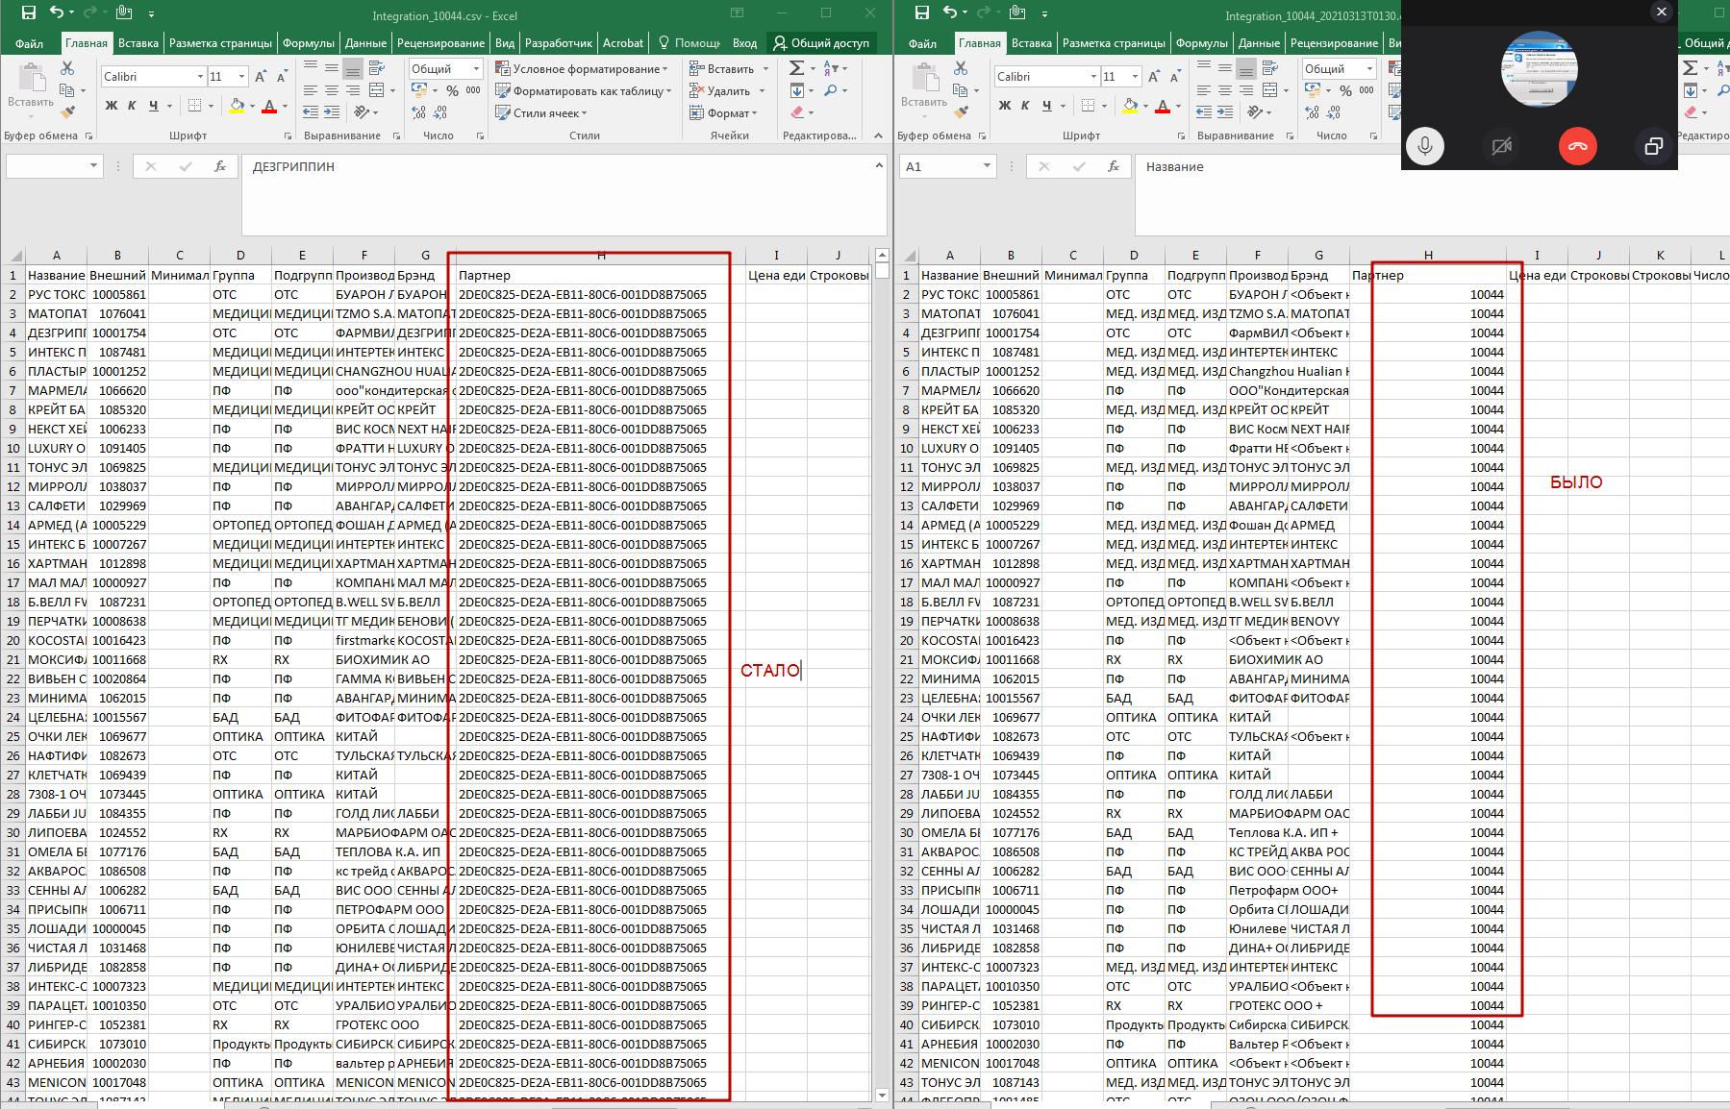The width and height of the screenshot is (1730, 1109).
Task: Open number format Общий dropdown in left window
Action: [476, 69]
